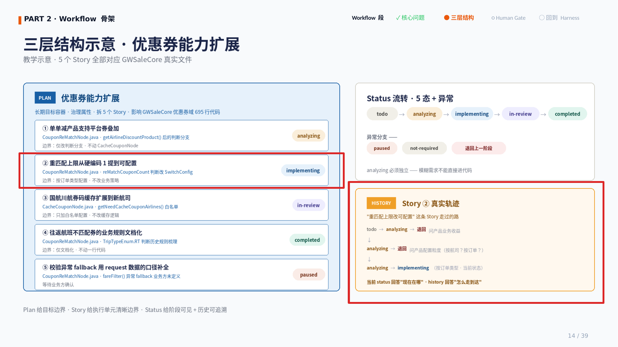Click the paused pill under 异常分支
Screen dimensions: 618x347
pyautogui.click(x=382, y=148)
